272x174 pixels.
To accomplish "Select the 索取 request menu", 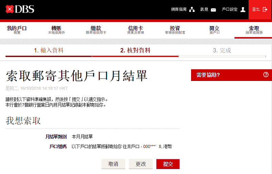I will tap(254, 30).
